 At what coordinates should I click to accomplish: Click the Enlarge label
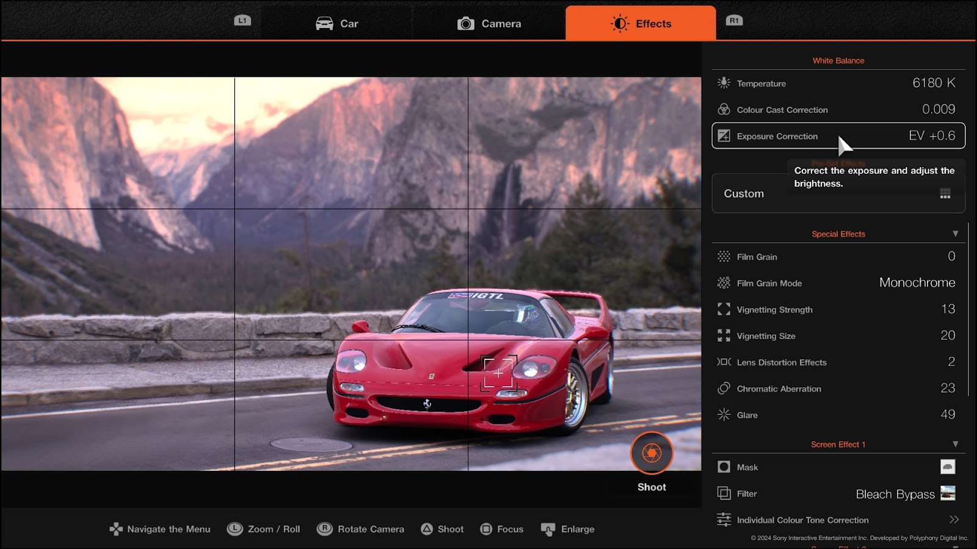click(578, 529)
